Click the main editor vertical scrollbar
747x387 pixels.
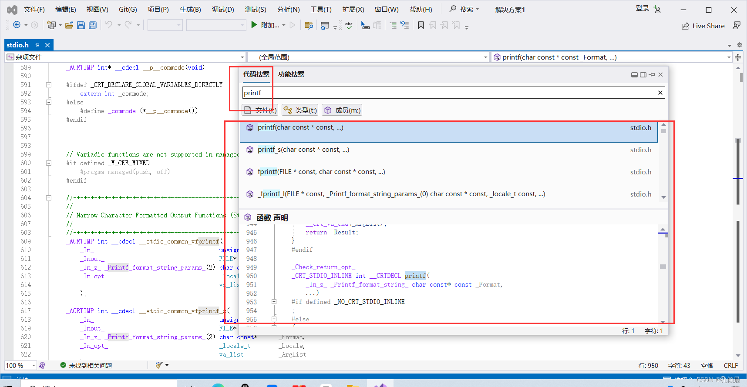tap(738, 211)
